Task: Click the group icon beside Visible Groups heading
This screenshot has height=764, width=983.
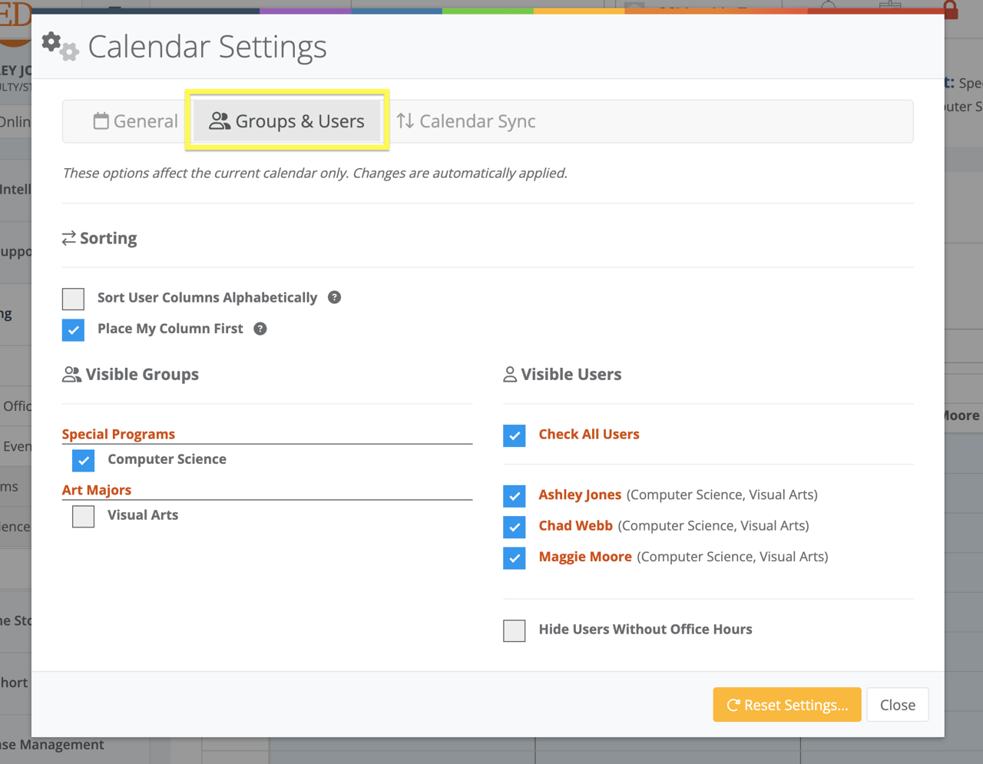Action: click(x=72, y=374)
